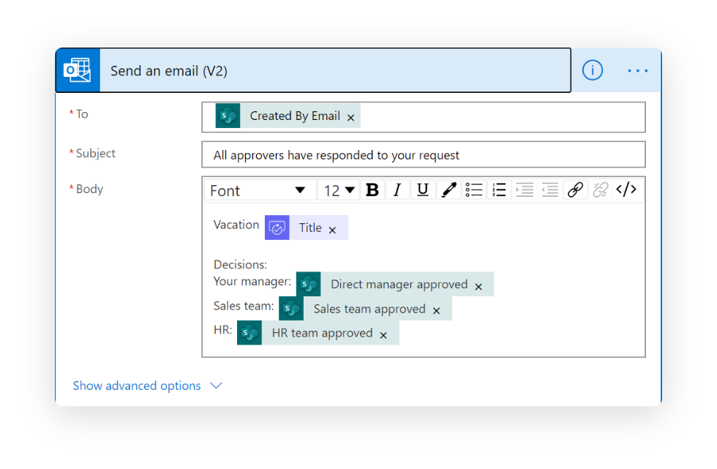The width and height of the screenshot is (717, 469).
Task: Click the remove link icon
Action: click(601, 190)
